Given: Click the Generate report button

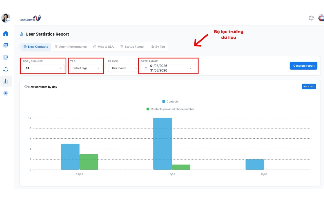Looking at the screenshot, I should [x=303, y=66].
